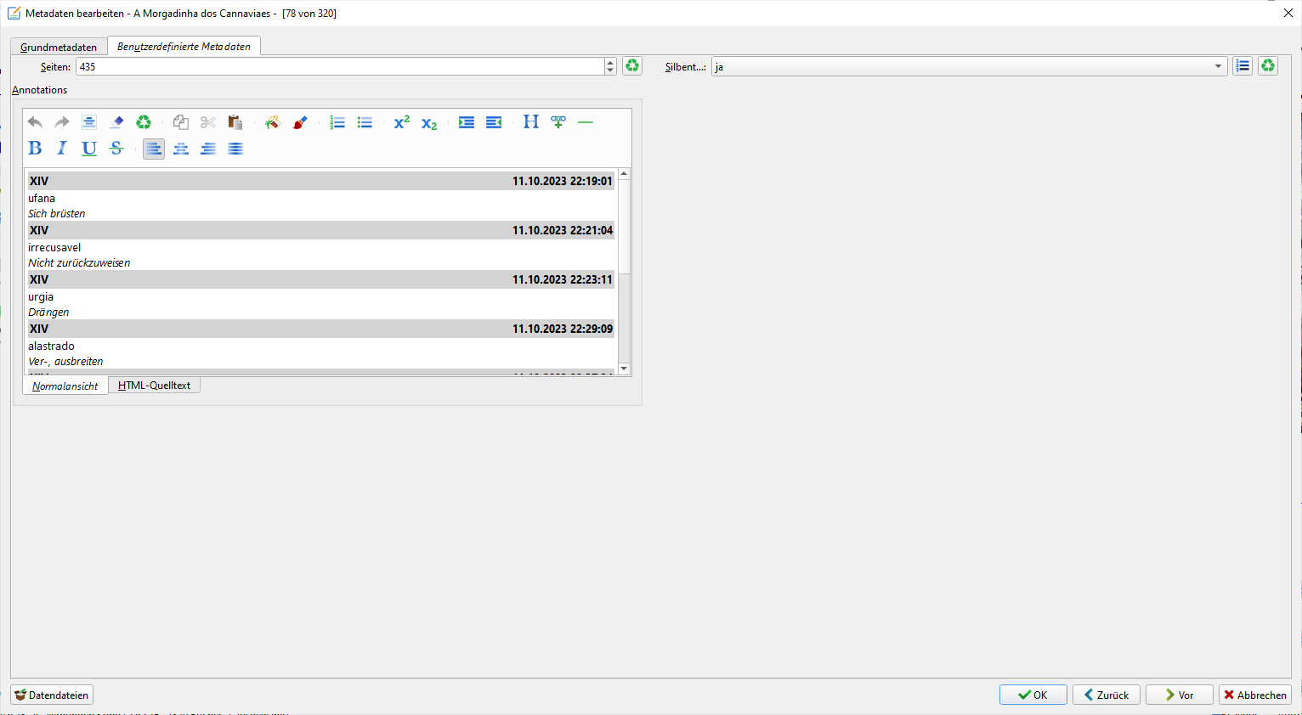The width and height of the screenshot is (1302, 715).
Task: Expand the Silbent dropdown list
Action: coord(1218,66)
